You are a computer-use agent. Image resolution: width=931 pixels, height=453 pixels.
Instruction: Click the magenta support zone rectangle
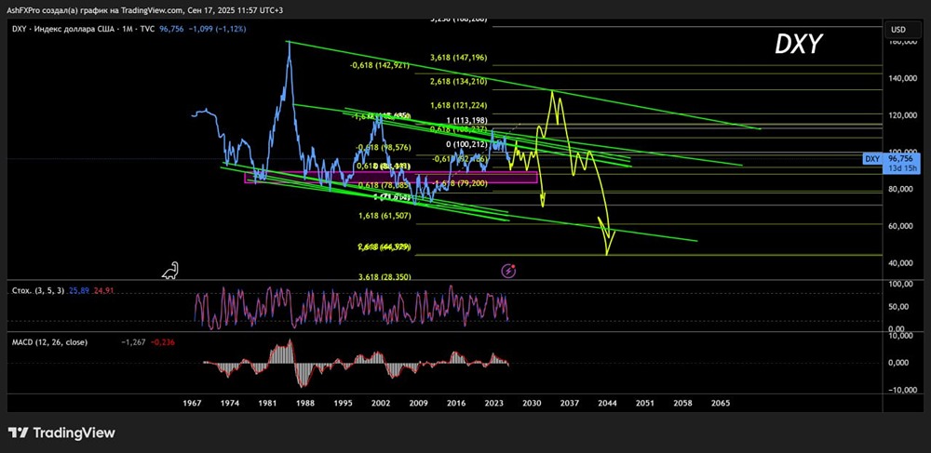391,177
